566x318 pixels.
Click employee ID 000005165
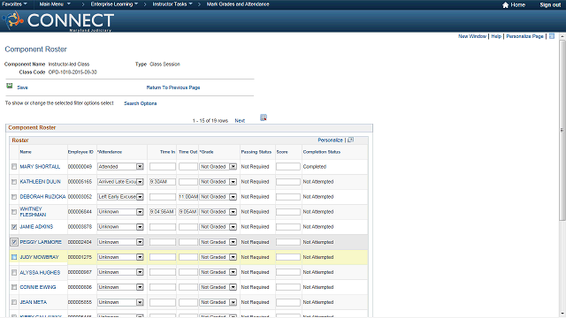coord(80,182)
